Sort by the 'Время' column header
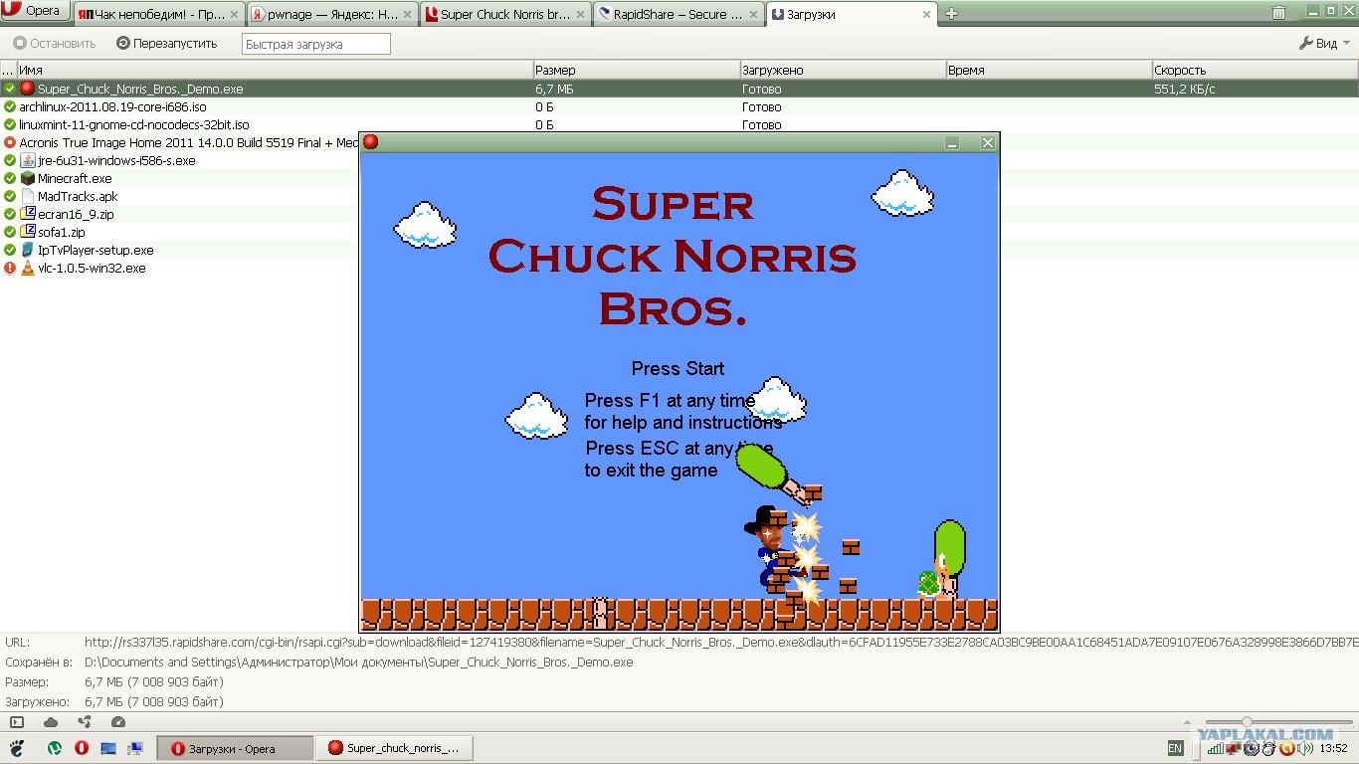The image size is (1359, 764). point(1049,70)
